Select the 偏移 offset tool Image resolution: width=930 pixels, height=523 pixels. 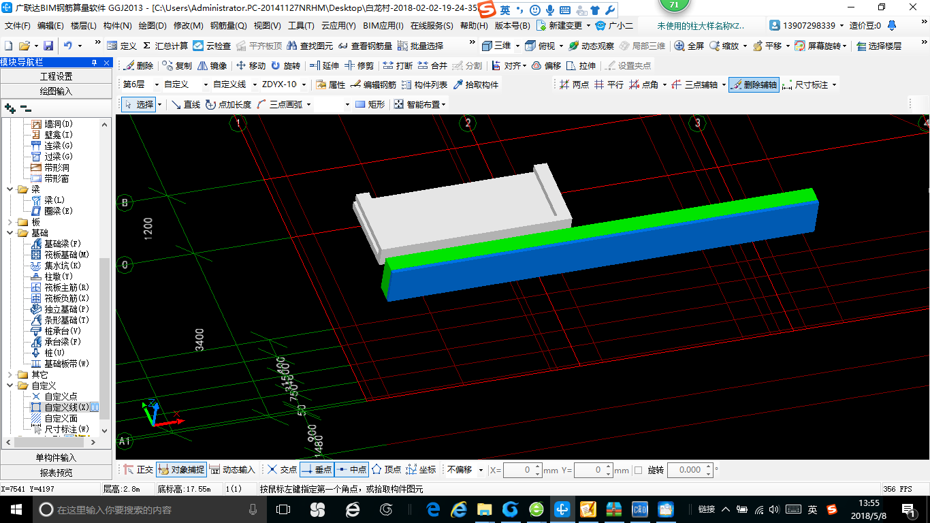[x=546, y=66]
